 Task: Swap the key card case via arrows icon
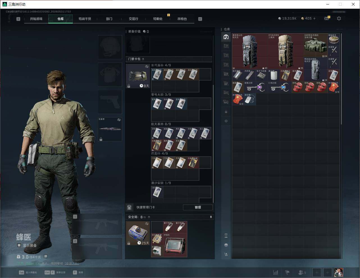tap(147, 67)
